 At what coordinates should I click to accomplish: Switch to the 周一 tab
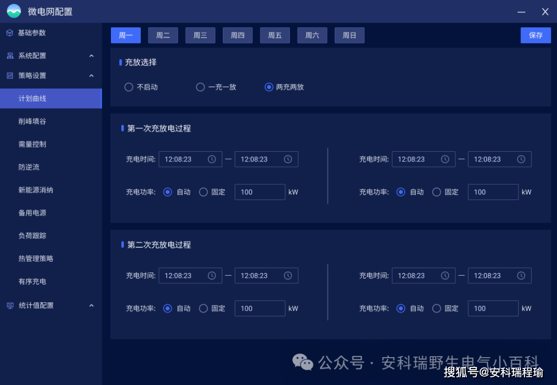coord(126,35)
